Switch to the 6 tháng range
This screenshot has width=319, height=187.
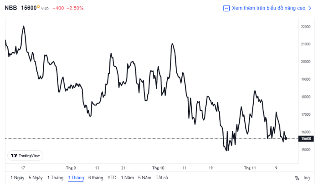point(96,178)
